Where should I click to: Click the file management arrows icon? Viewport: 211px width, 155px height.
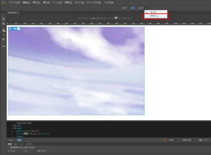pyautogui.click(x=3, y=24)
